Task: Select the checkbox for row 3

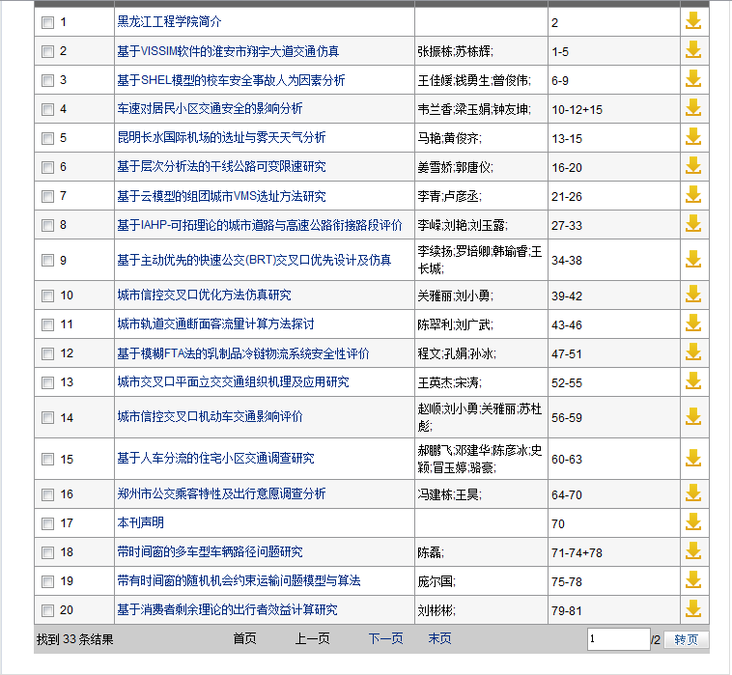Action: click(47, 80)
